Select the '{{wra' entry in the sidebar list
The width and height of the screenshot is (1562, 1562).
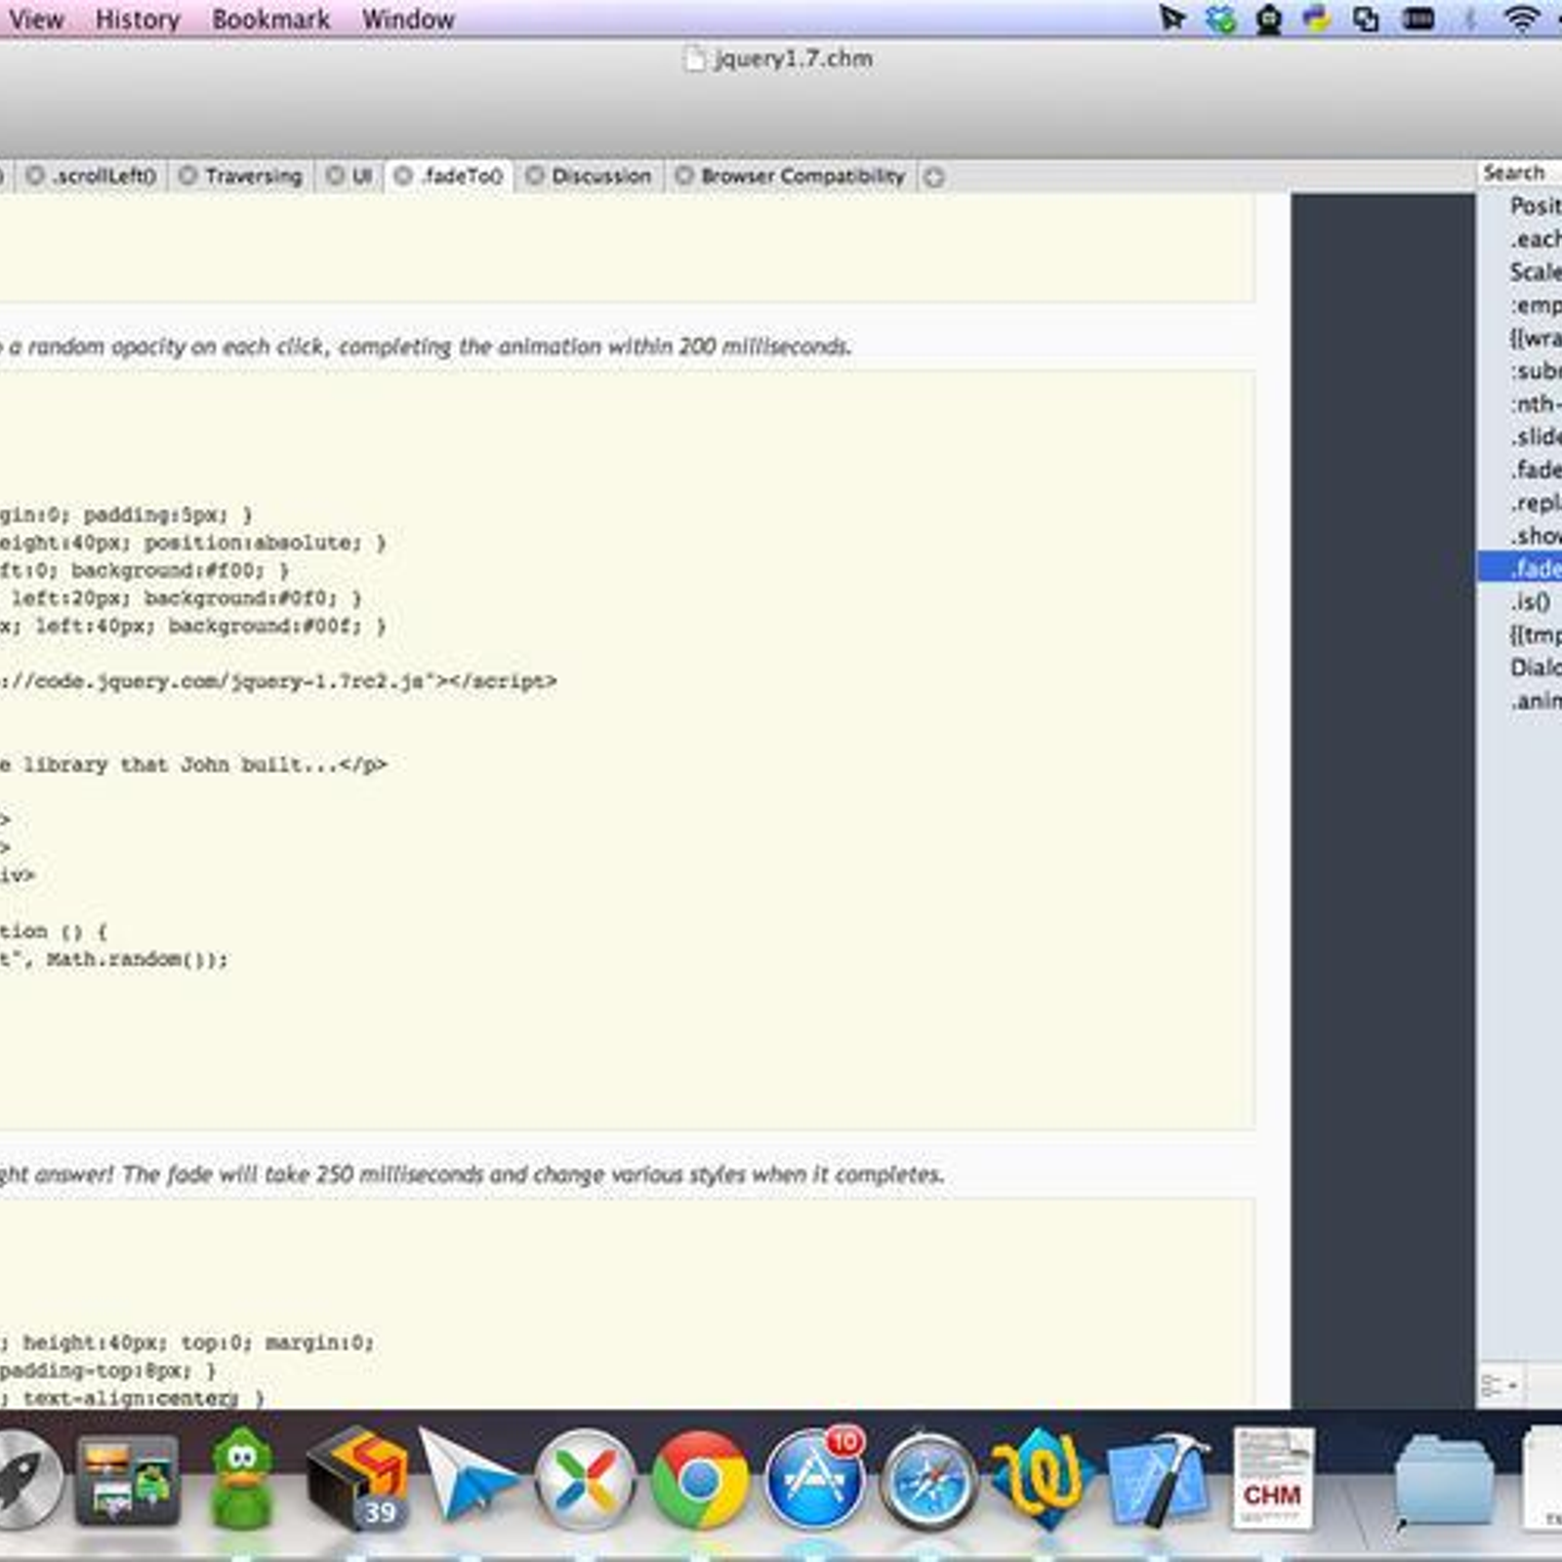[x=1520, y=339]
